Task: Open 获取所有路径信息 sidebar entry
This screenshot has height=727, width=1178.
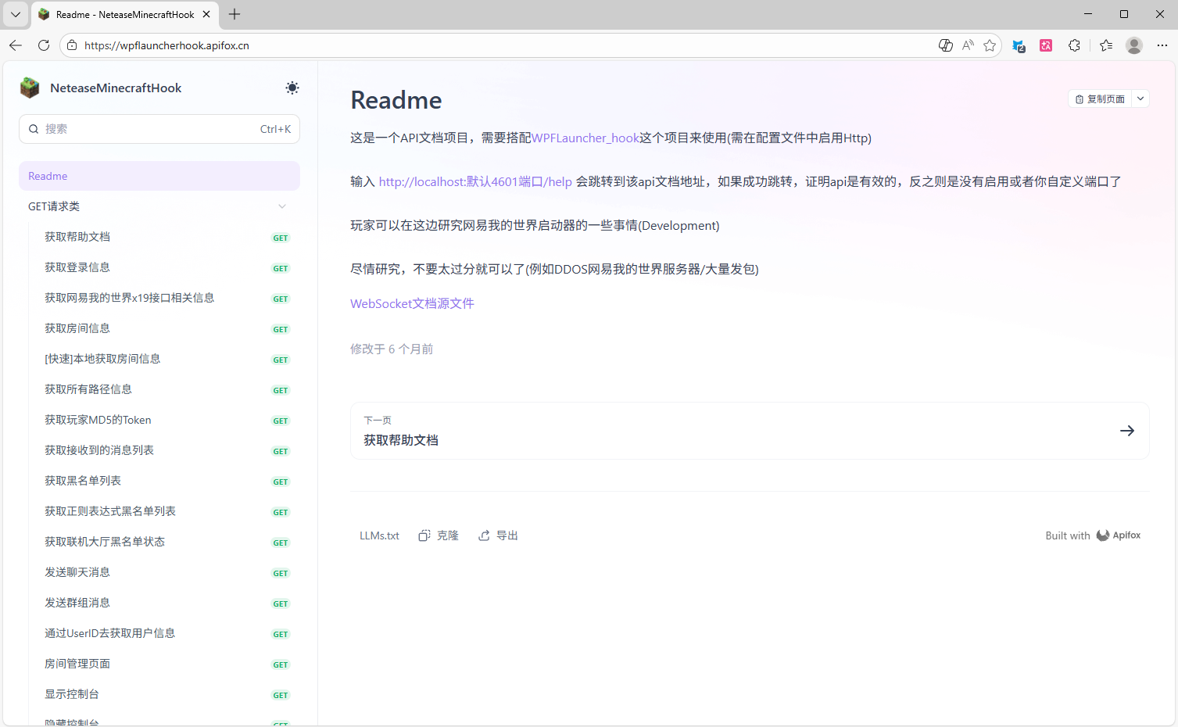Action: (159, 389)
